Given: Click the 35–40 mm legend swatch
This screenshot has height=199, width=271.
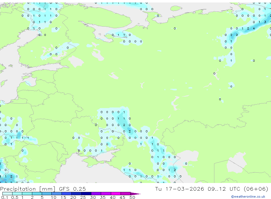Looking at the screenshot, I should 106,194.
